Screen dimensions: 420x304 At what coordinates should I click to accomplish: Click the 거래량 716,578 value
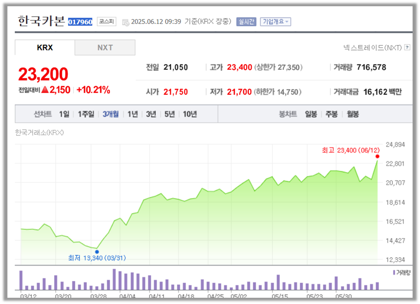click(x=371, y=67)
